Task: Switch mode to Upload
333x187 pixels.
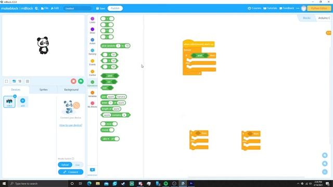Action: tap(65, 165)
